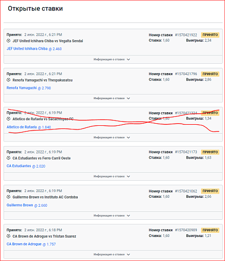
Task: Click soccer ball icon beside CA Brown de Adrogue match
Action: (8, 236)
